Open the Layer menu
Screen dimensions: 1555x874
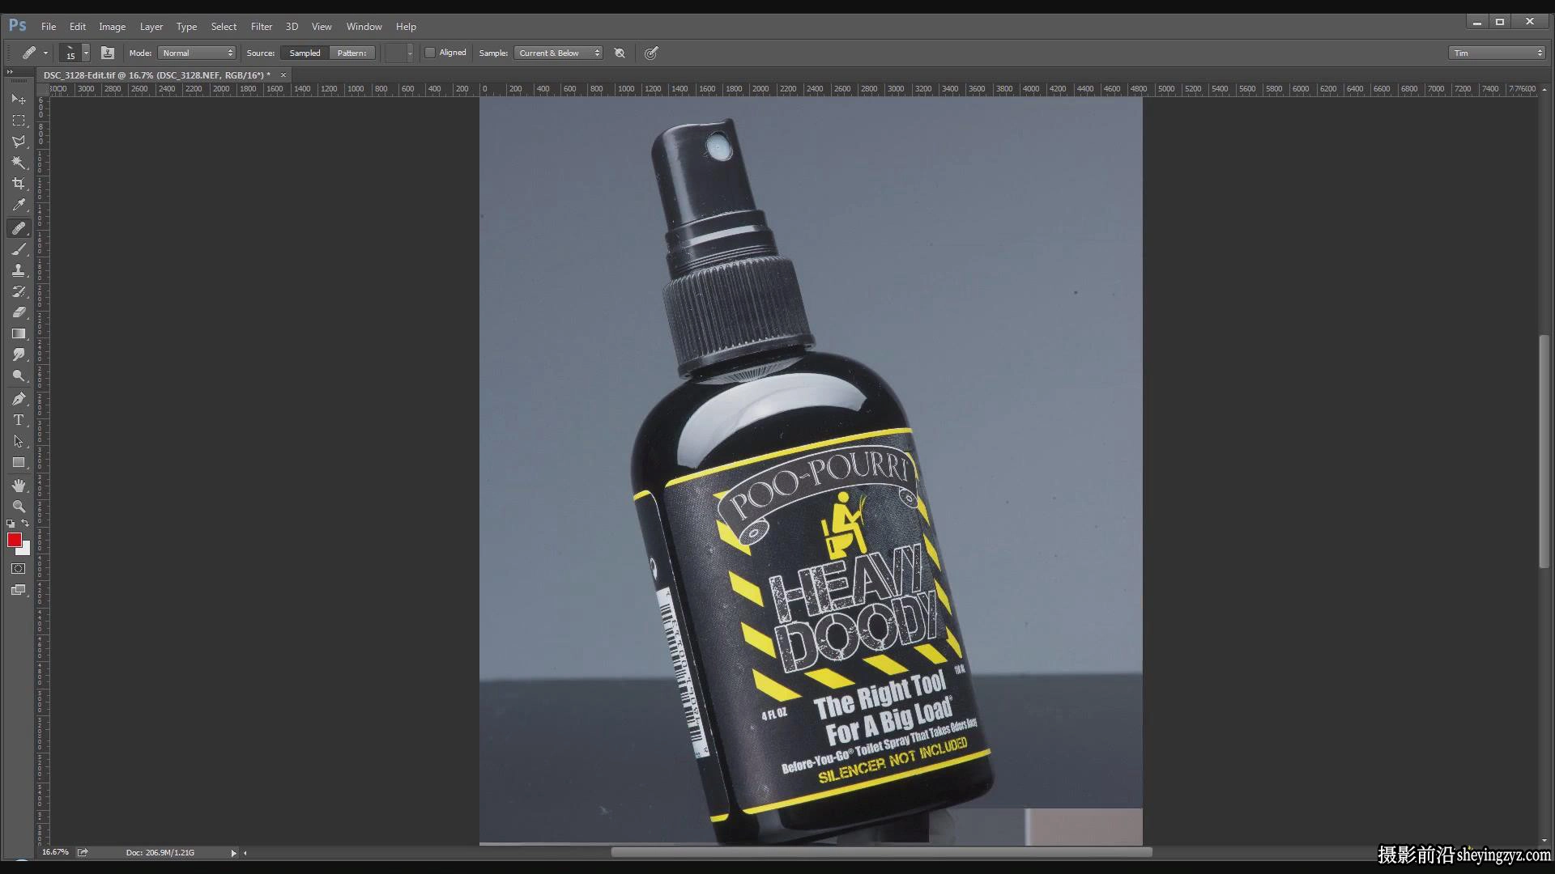(x=151, y=27)
